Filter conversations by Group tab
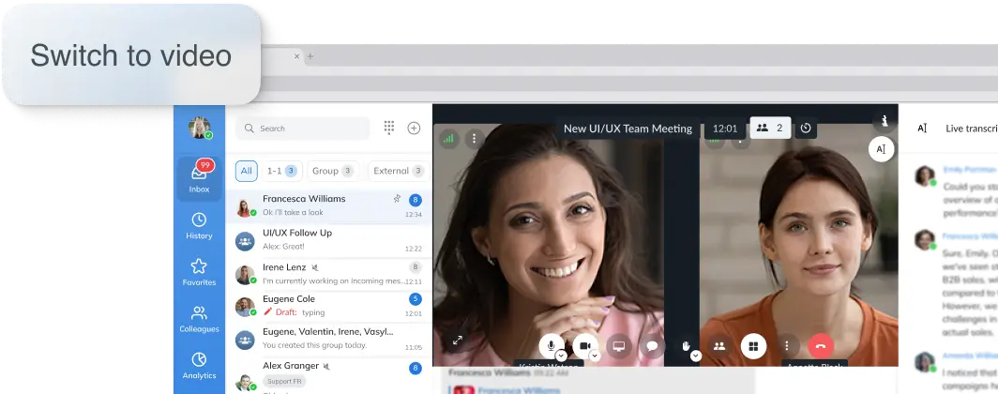Image resolution: width=998 pixels, height=394 pixels. tap(333, 171)
